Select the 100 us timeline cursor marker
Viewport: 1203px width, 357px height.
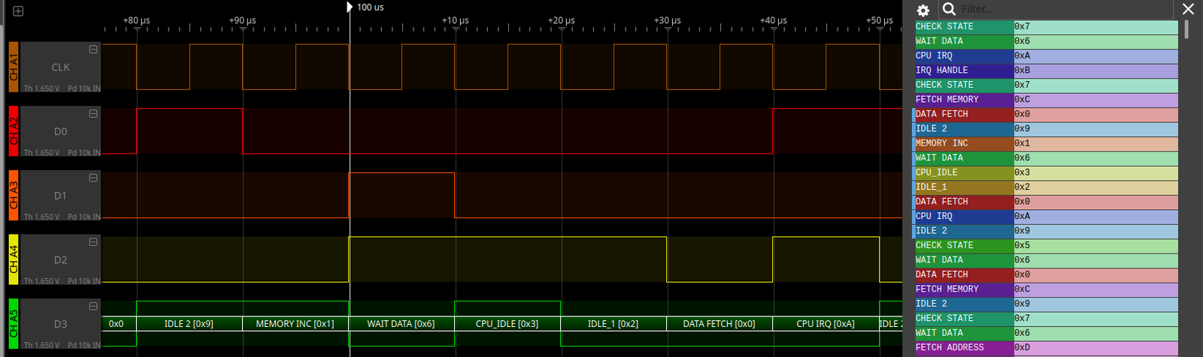point(350,7)
